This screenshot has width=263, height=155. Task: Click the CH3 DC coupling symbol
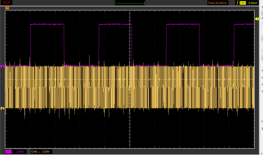coord(14,152)
